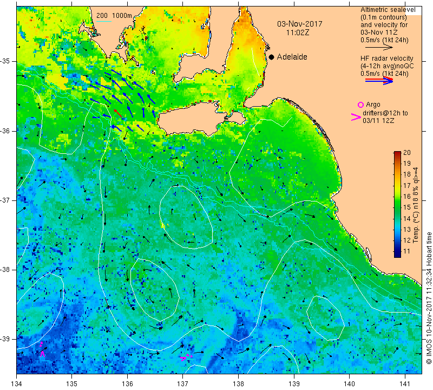
Task: Click the 1000m contour legend label
Action: point(122,16)
